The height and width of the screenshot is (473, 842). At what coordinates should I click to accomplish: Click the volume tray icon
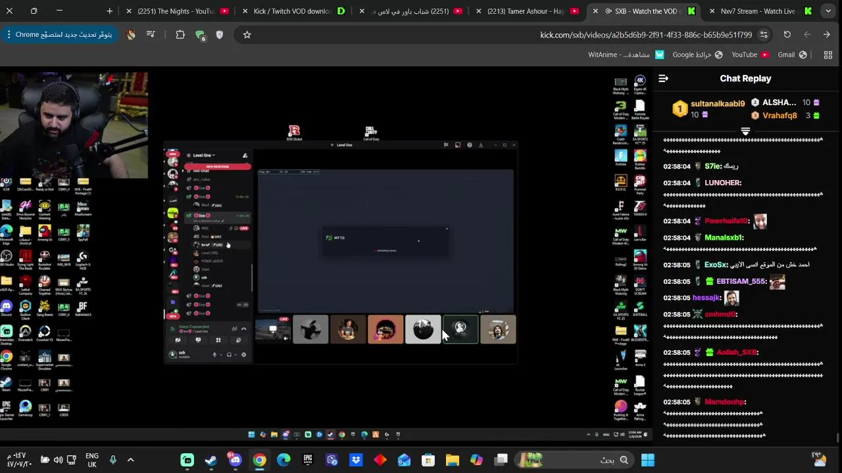58,460
